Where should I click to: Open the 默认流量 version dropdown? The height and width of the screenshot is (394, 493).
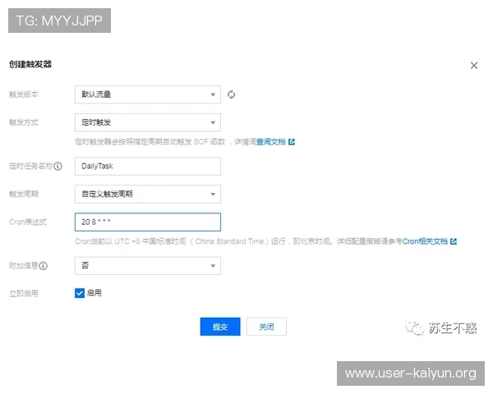point(148,94)
